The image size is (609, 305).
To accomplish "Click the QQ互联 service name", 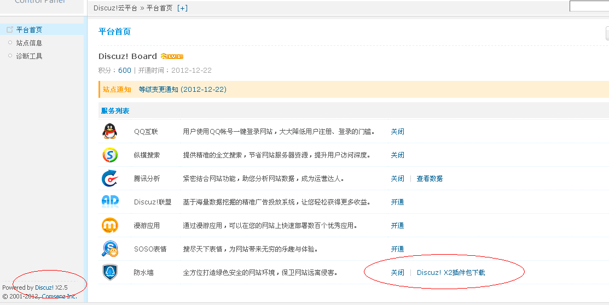I will pos(146,132).
